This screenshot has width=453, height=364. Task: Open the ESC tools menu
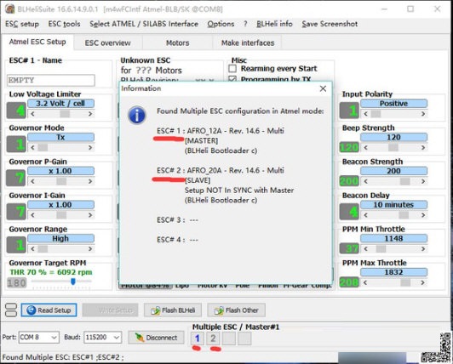point(64,24)
